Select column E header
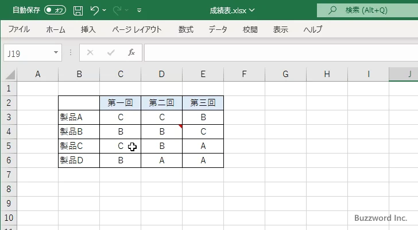 coord(203,74)
